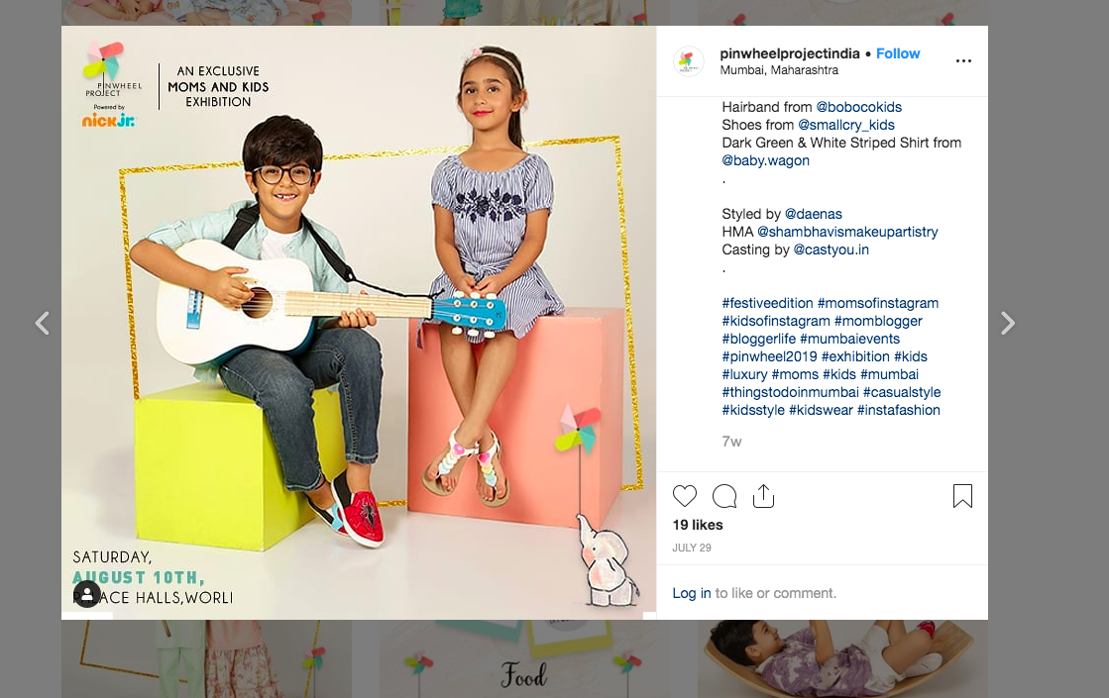Open the three-dot more options menu
This screenshot has width=1109, height=698.
pyautogui.click(x=963, y=60)
